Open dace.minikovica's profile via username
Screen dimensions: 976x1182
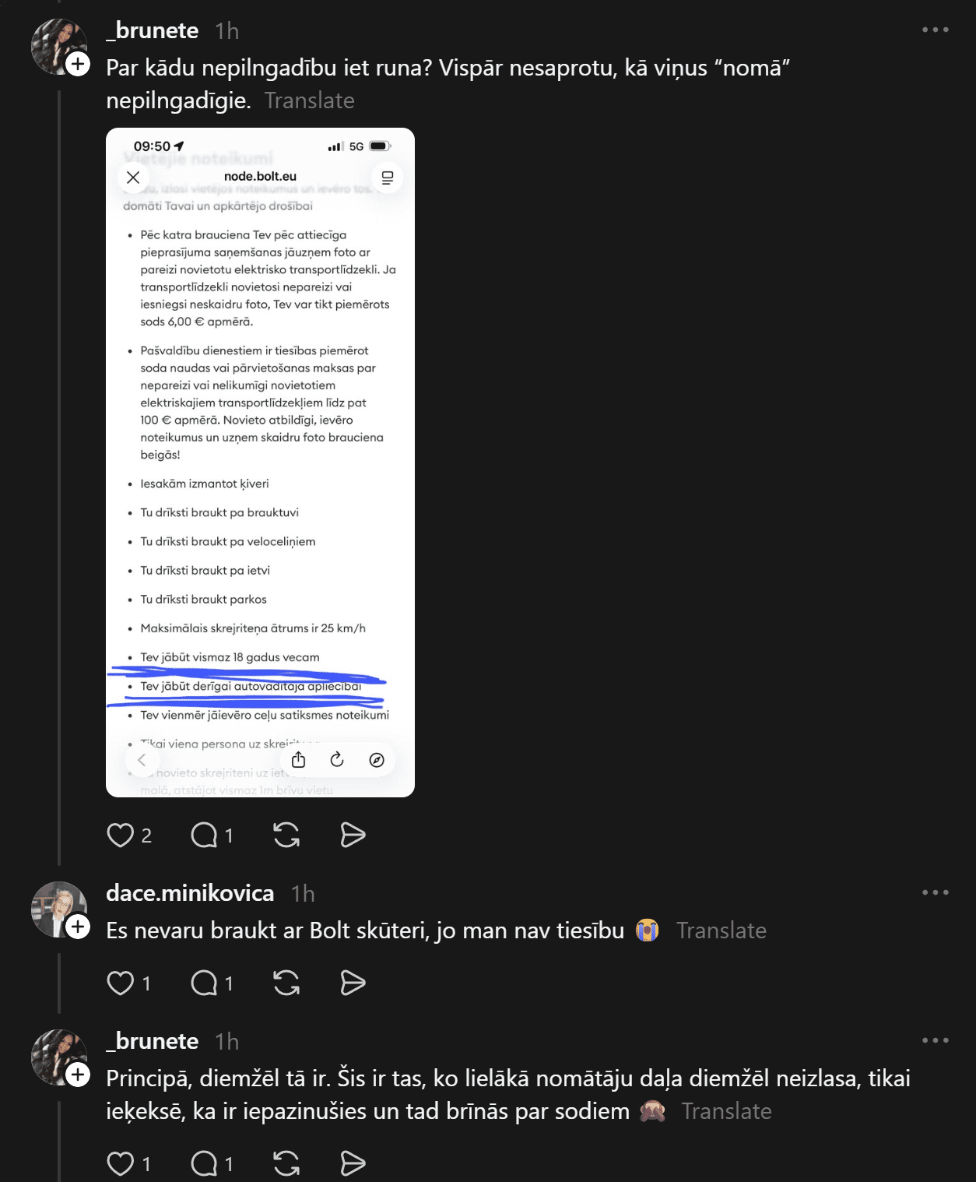pyautogui.click(x=190, y=893)
